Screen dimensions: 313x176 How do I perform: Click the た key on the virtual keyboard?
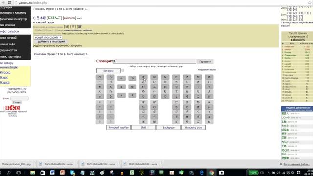[176, 77]
